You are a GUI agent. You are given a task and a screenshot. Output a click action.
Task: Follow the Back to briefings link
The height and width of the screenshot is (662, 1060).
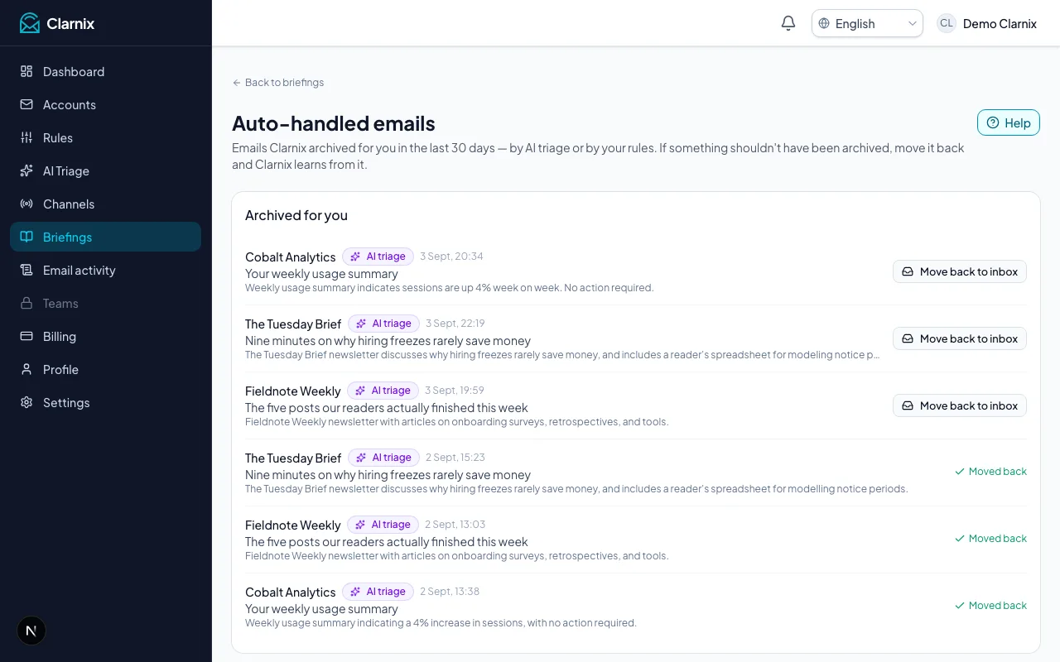point(278,83)
